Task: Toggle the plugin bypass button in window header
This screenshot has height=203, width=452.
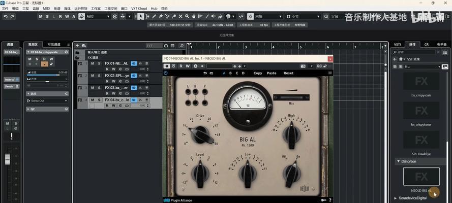Action: coord(173,66)
